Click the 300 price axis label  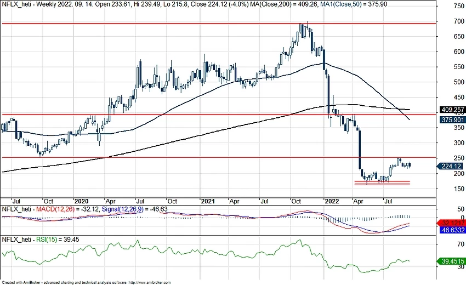pos(458,143)
